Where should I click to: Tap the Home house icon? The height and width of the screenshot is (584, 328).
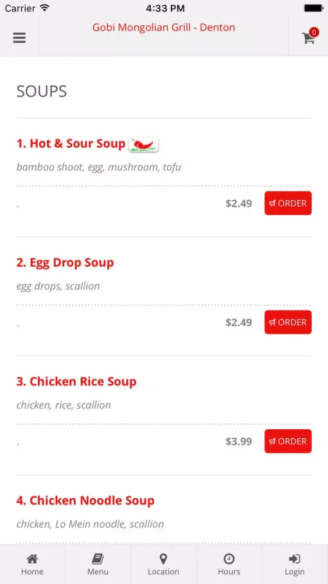(x=32, y=558)
